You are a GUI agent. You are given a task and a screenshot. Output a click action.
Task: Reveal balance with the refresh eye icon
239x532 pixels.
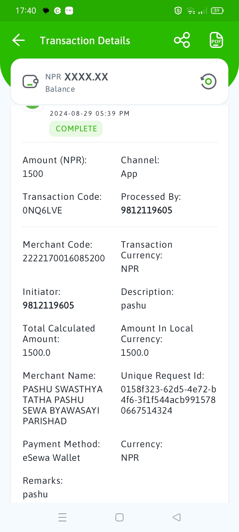[208, 81]
